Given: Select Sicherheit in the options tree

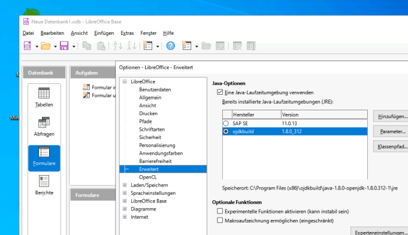Looking at the screenshot, I should point(150,137).
